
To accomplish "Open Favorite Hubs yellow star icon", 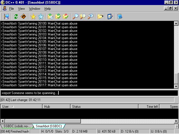I will [33, 17].
